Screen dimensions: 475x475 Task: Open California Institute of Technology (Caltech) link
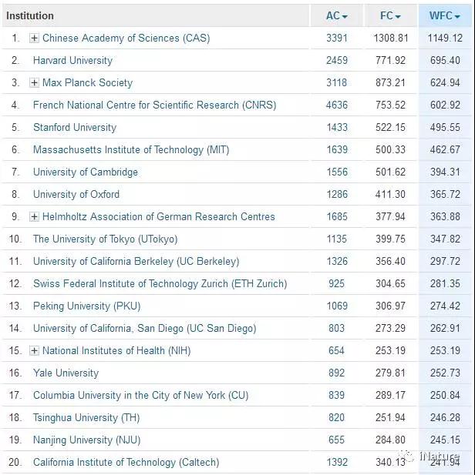coord(126,462)
